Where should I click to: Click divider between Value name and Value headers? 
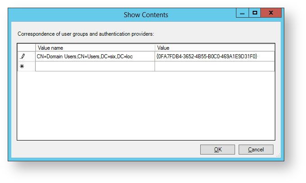[x=155, y=47]
